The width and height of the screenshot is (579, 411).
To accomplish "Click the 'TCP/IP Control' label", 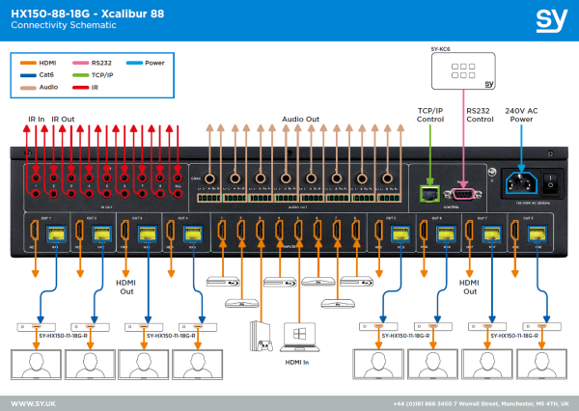I will pyautogui.click(x=430, y=115).
